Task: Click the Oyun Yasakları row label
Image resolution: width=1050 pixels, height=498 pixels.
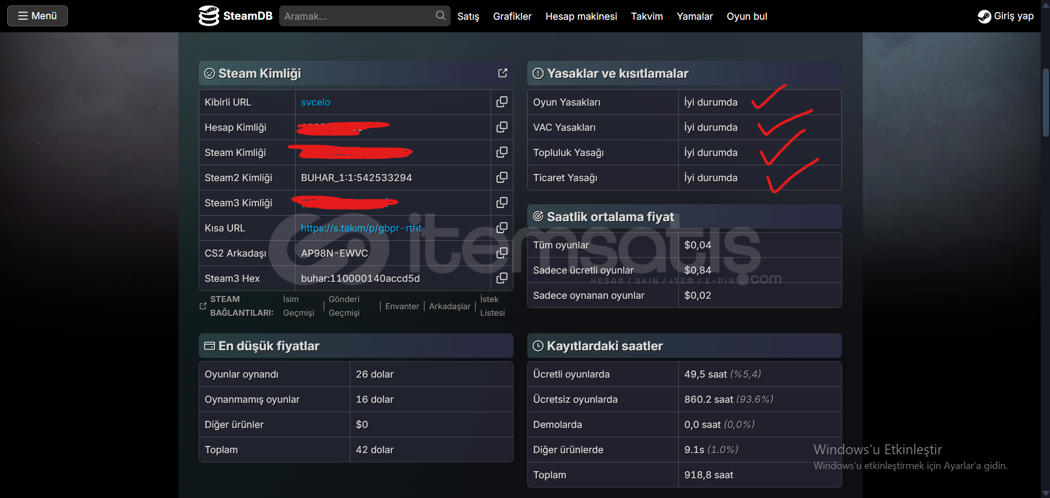Action: (x=567, y=102)
